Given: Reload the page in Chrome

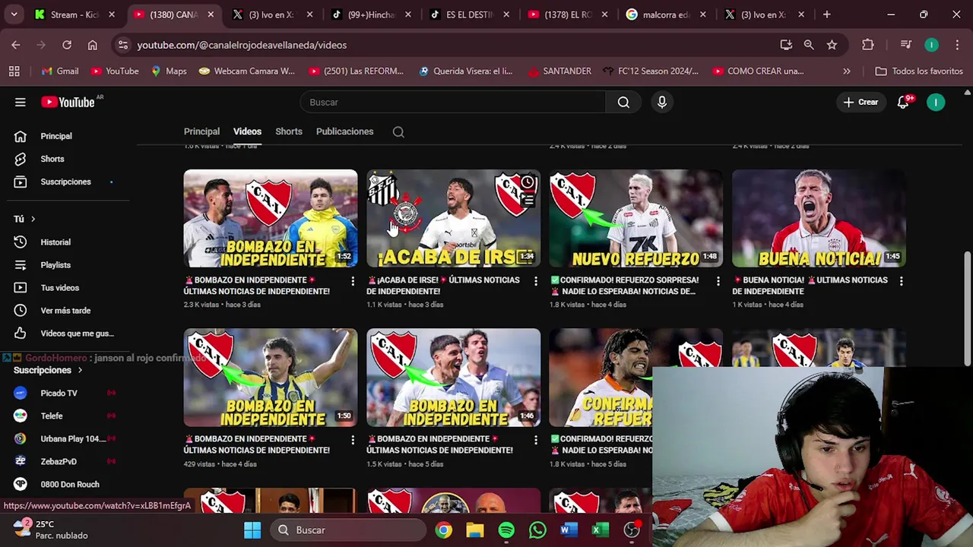Looking at the screenshot, I should tap(67, 45).
